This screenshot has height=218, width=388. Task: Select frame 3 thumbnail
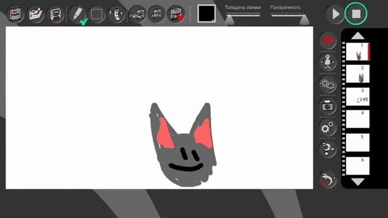coord(358,97)
